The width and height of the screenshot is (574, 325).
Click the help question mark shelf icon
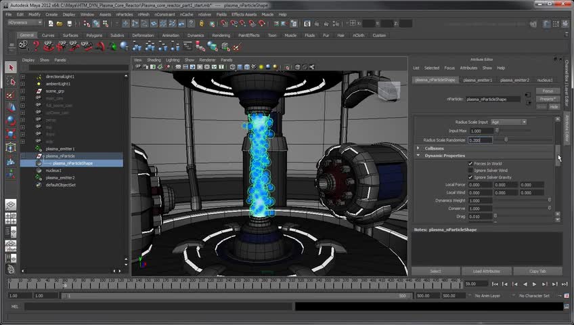click(36, 46)
